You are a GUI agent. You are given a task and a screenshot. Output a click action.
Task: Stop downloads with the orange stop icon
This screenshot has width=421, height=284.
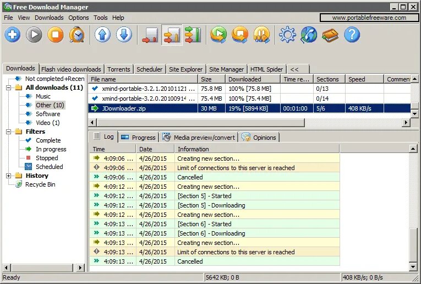(56, 35)
